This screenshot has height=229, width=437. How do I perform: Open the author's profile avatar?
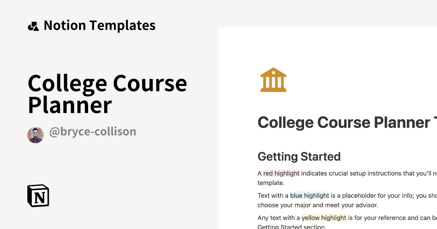pos(35,135)
